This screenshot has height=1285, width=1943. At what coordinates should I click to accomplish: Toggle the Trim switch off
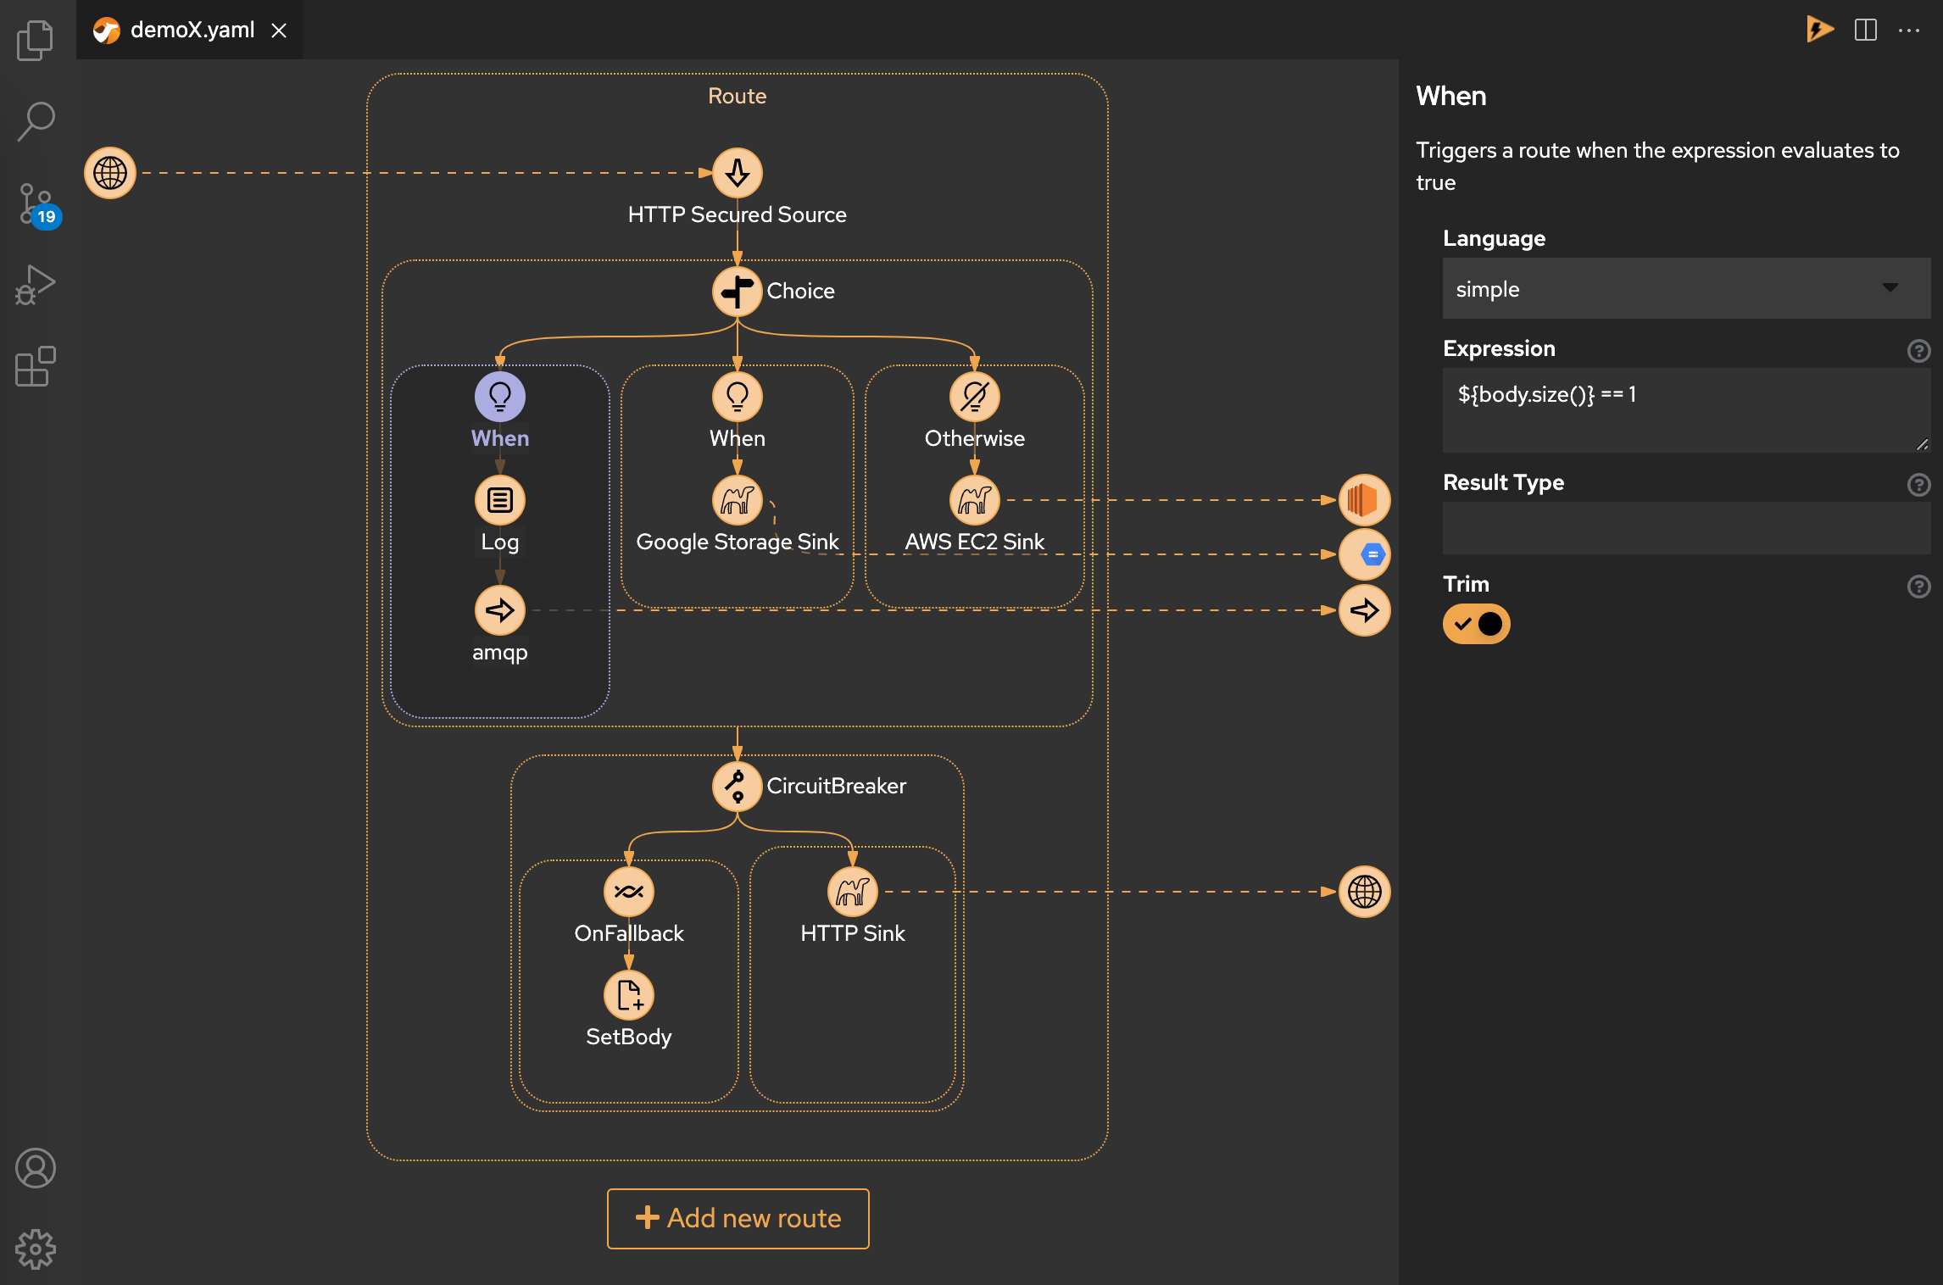[x=1477, y=624]
